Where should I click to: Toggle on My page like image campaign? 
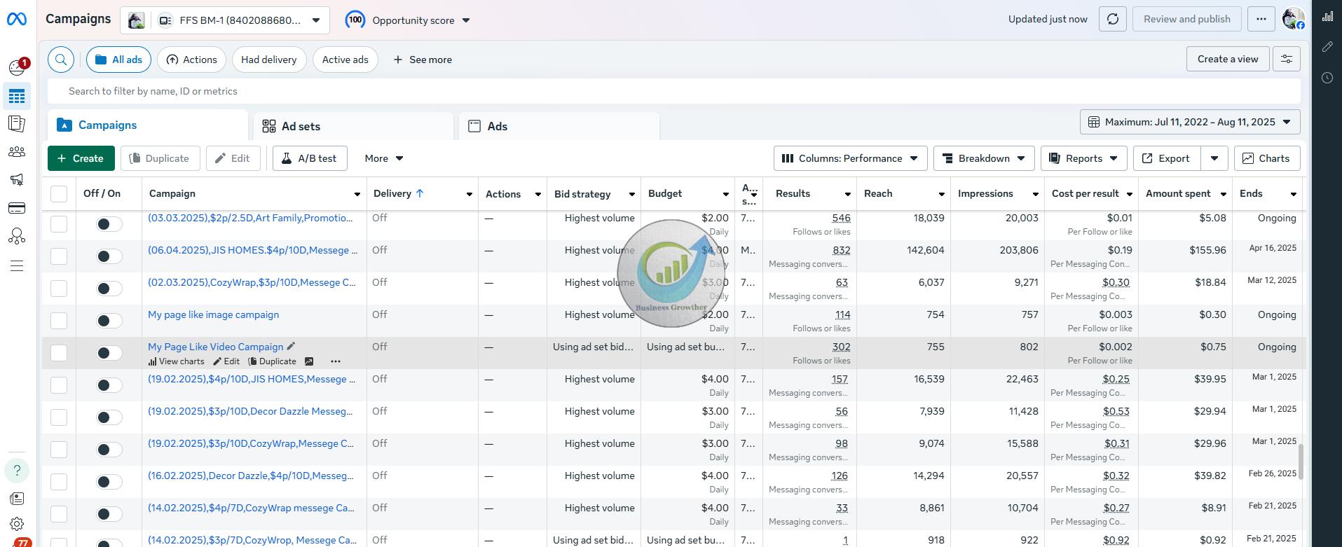(109, 321)
